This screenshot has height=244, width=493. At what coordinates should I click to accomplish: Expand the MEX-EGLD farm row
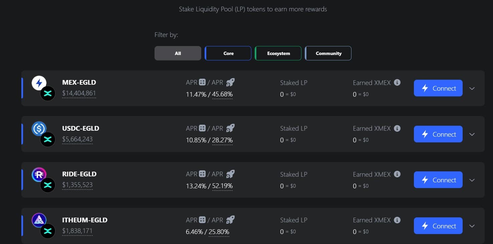[472, 88]
